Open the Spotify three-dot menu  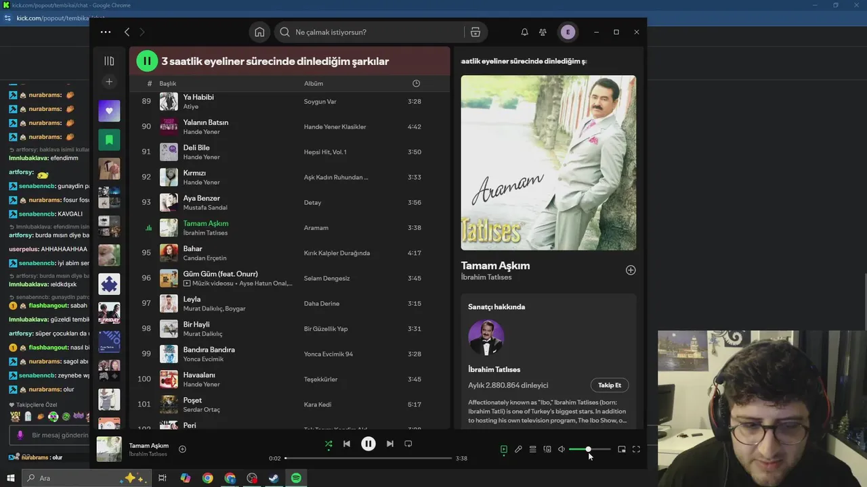point(106,32)
